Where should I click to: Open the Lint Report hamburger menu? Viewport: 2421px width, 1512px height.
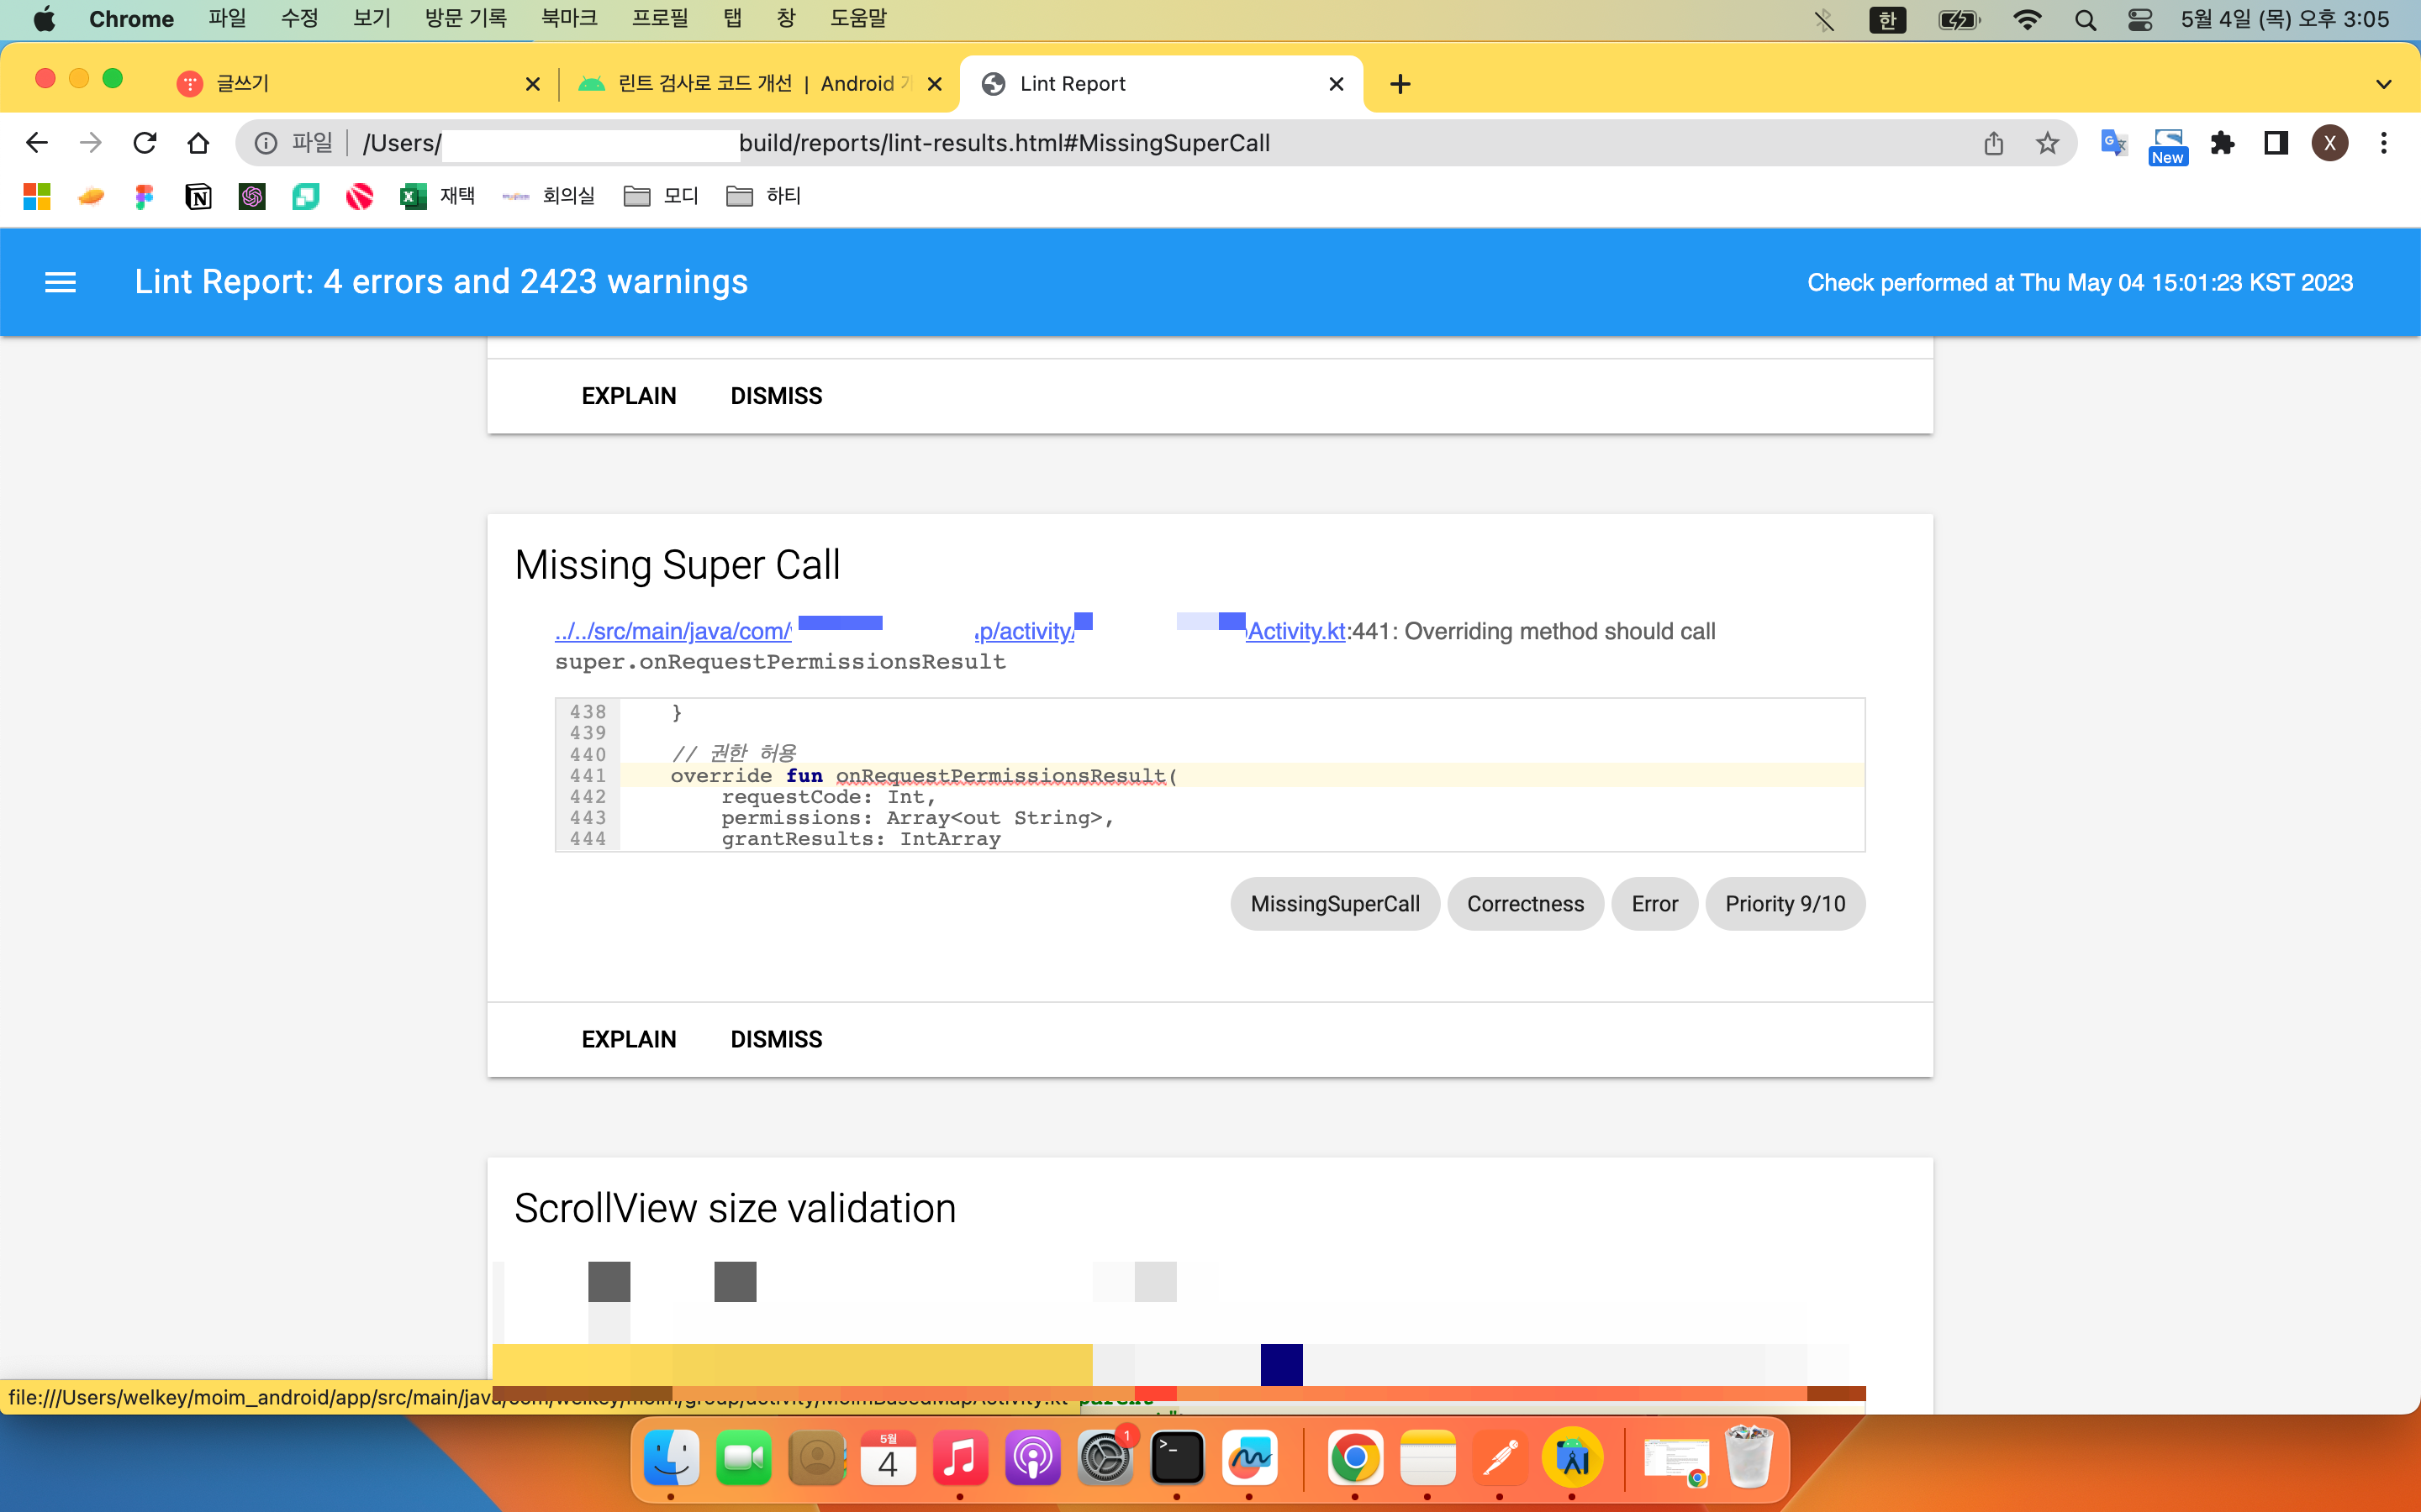click(x=60, y=282)
